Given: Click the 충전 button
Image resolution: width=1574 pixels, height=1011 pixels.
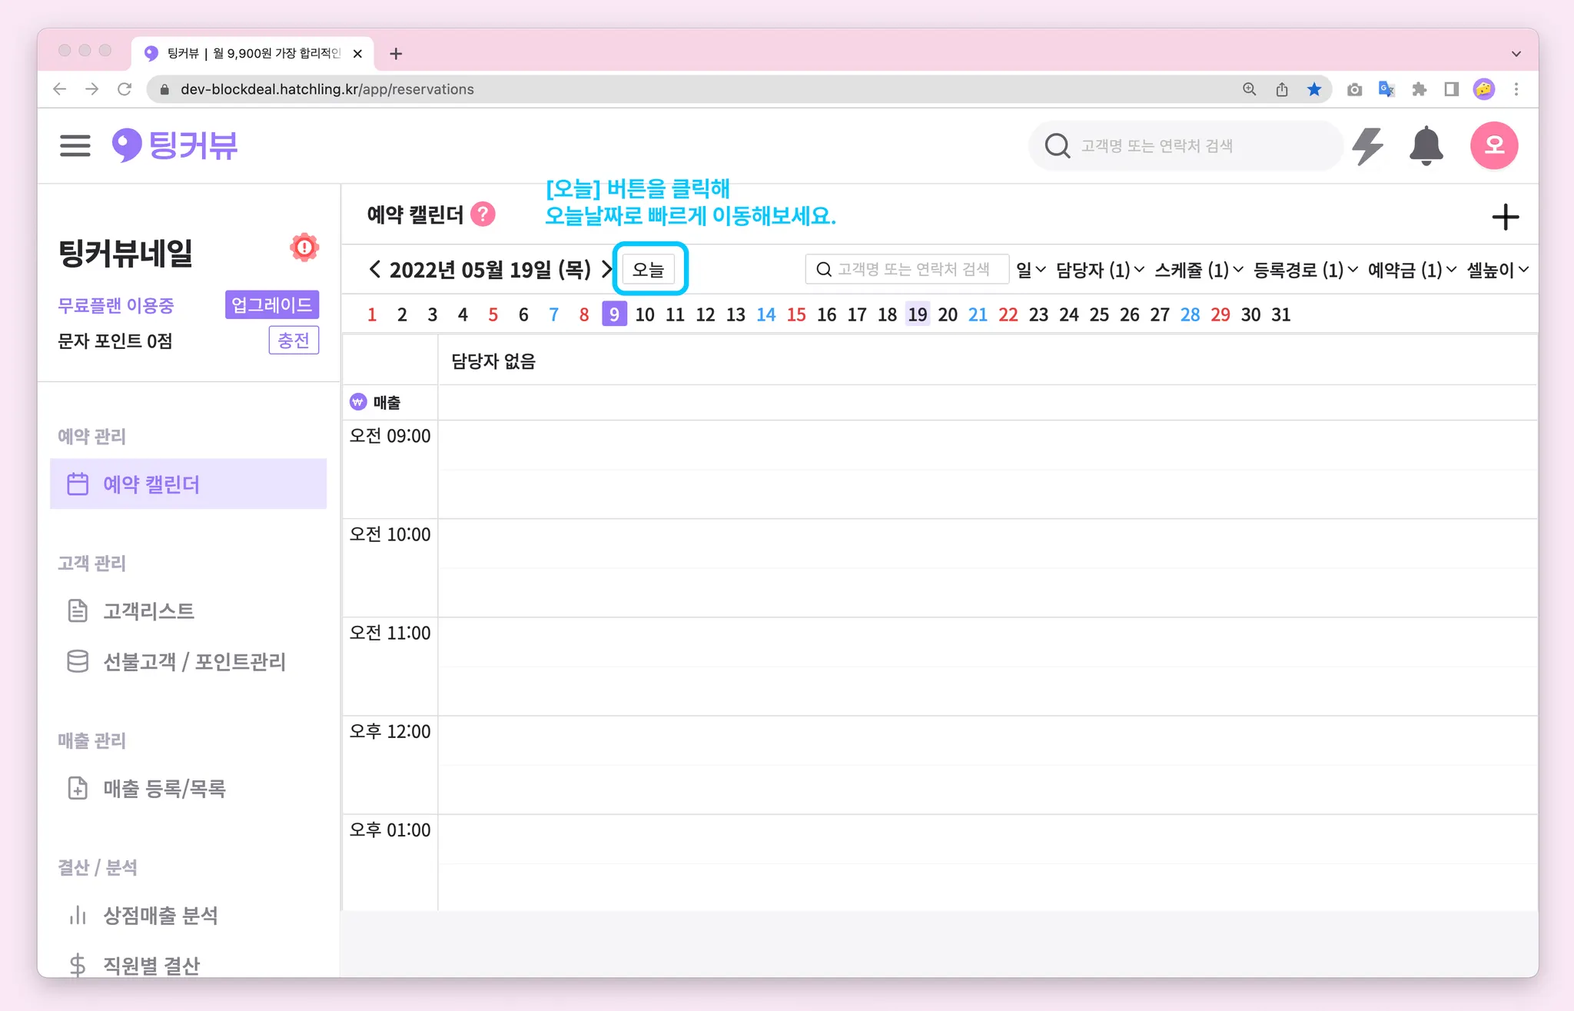Looking at the screenshot, I should pos(294,341).
